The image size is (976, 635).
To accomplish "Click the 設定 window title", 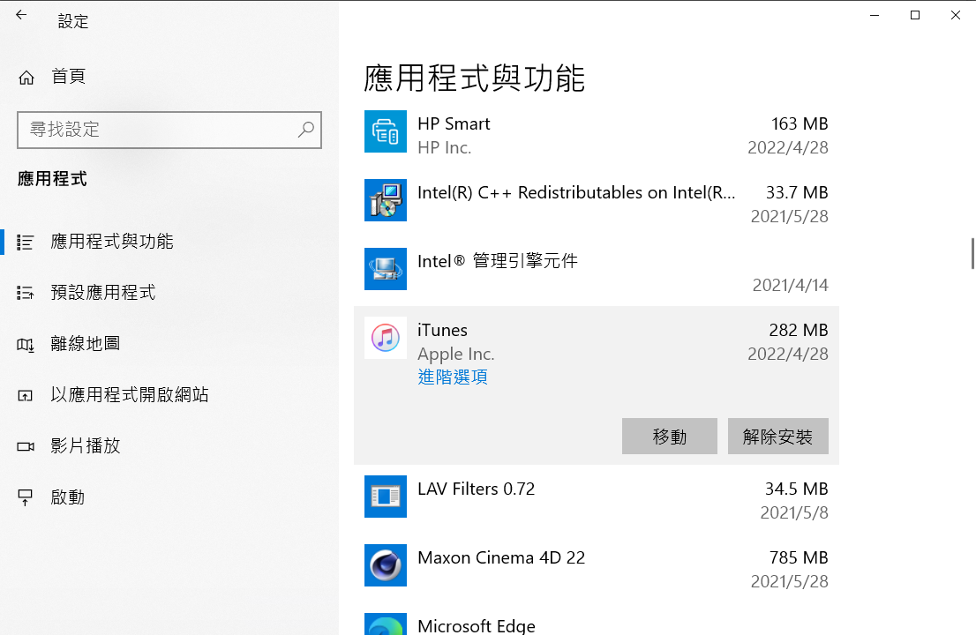I will [x=73, y=22].
